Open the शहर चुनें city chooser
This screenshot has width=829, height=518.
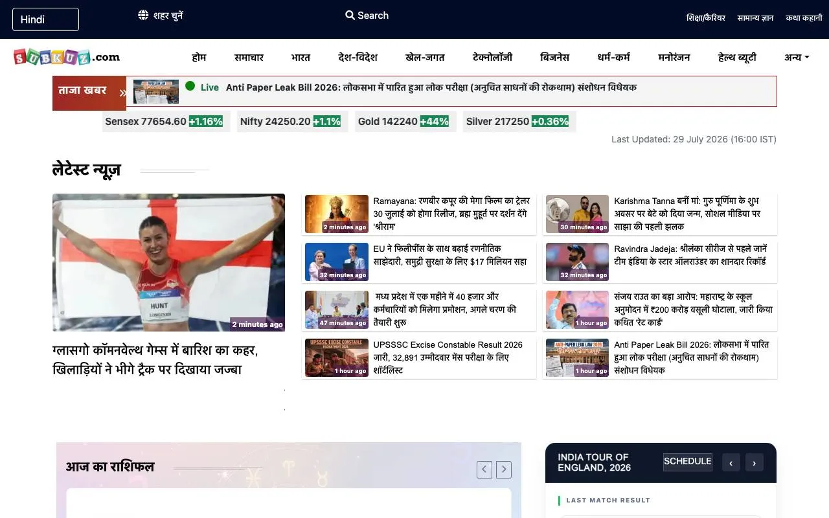click(x=168, y=15)
